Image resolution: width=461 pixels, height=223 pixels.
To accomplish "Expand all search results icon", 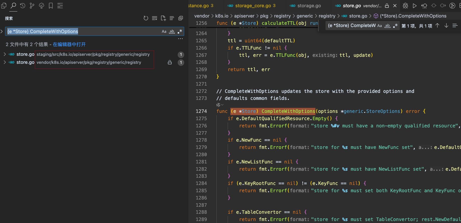I will point(181,18).
